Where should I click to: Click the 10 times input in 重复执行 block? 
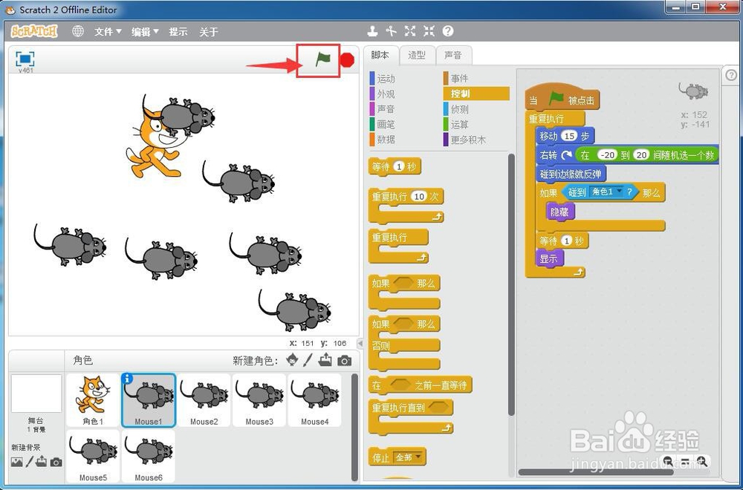coord(419,197)
